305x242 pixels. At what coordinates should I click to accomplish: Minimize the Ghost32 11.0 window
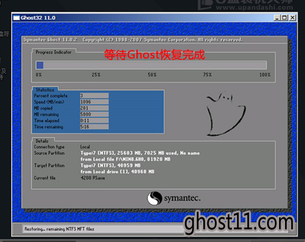click(x=276, y=17)
